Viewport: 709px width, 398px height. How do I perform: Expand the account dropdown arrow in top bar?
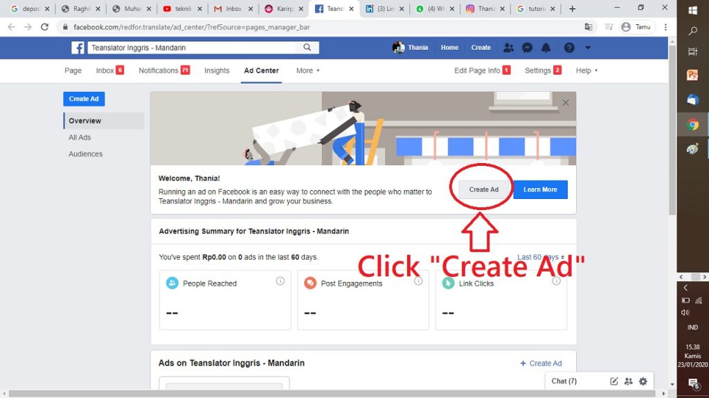[588, 48]
